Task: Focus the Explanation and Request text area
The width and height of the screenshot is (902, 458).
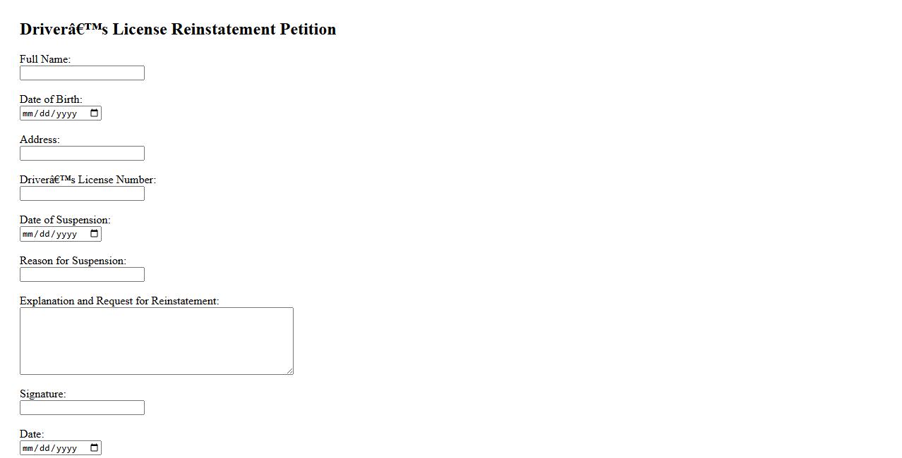Action: [x=156, y=340]
